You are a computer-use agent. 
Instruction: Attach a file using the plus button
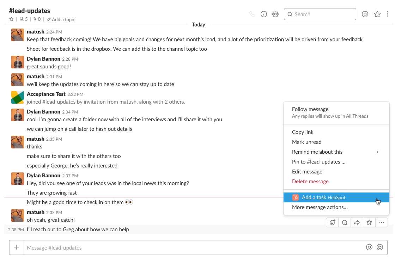17,247
